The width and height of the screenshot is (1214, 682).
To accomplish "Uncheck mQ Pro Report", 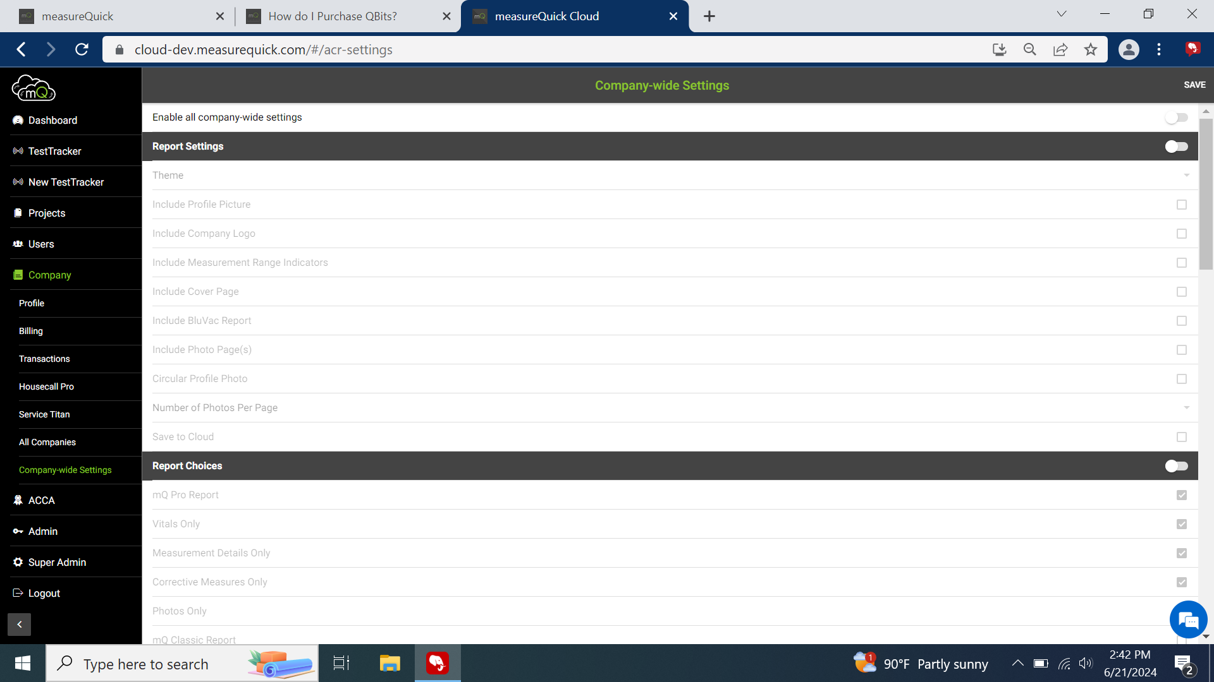I will tap(1182, 495).
